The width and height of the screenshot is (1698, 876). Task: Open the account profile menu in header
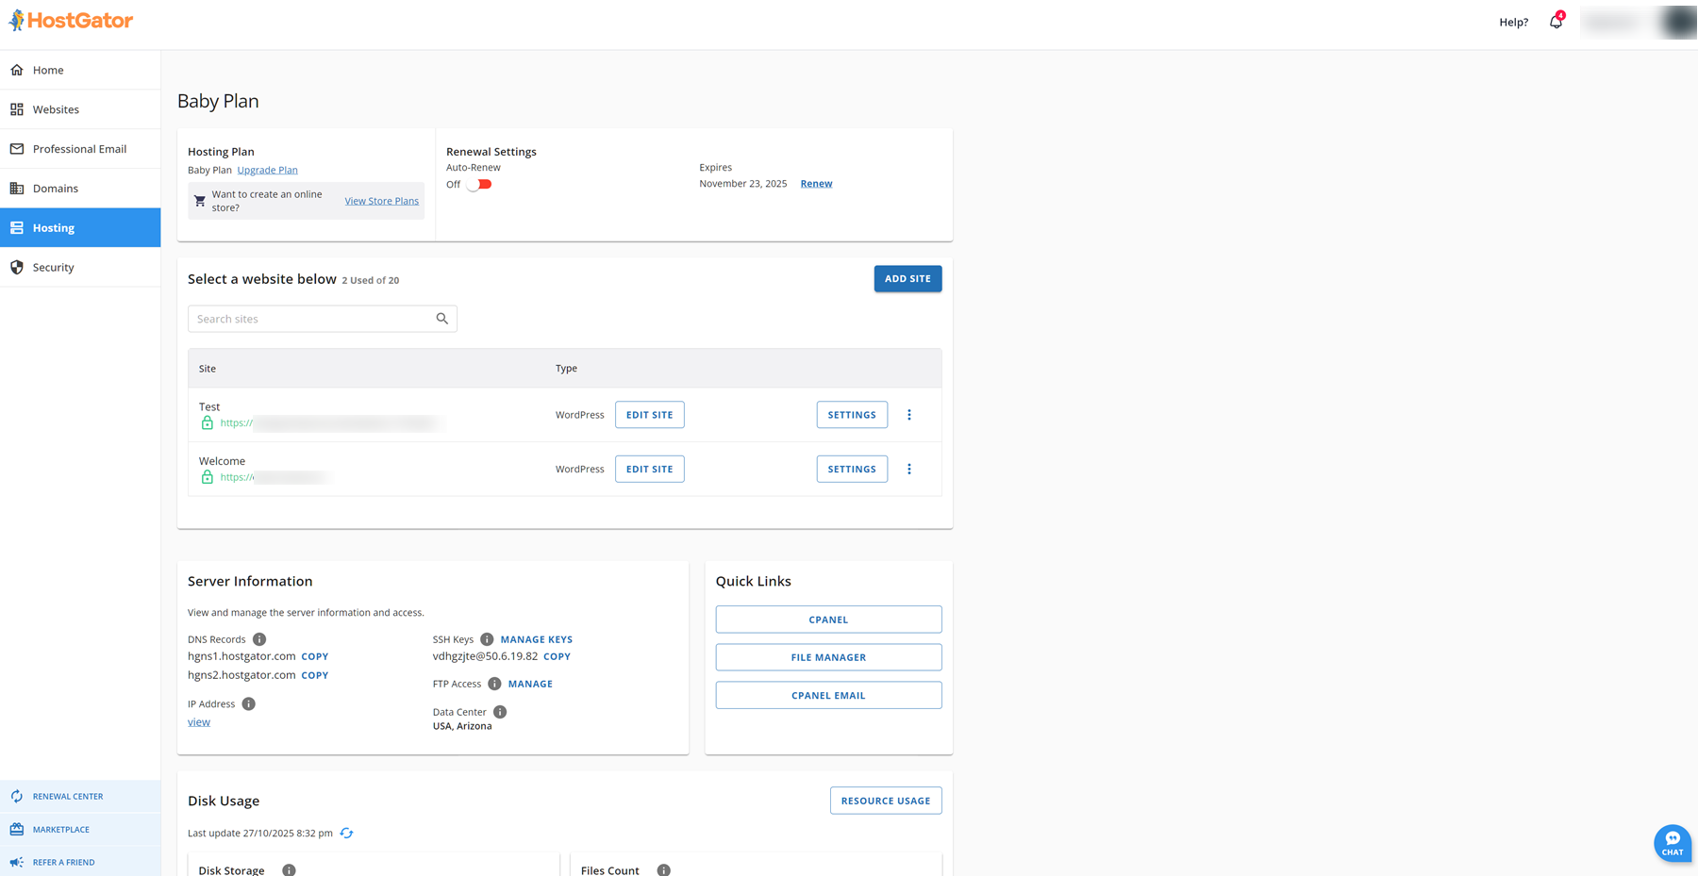pyautogui.click(x=1638, y=22)
